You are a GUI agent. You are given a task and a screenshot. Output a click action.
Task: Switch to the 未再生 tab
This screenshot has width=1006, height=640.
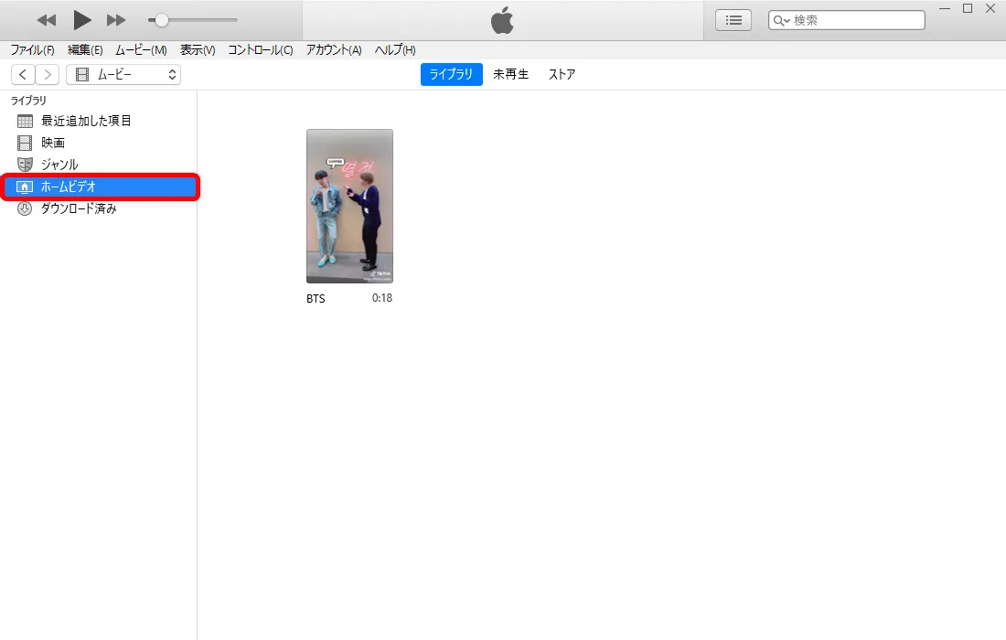510,74
